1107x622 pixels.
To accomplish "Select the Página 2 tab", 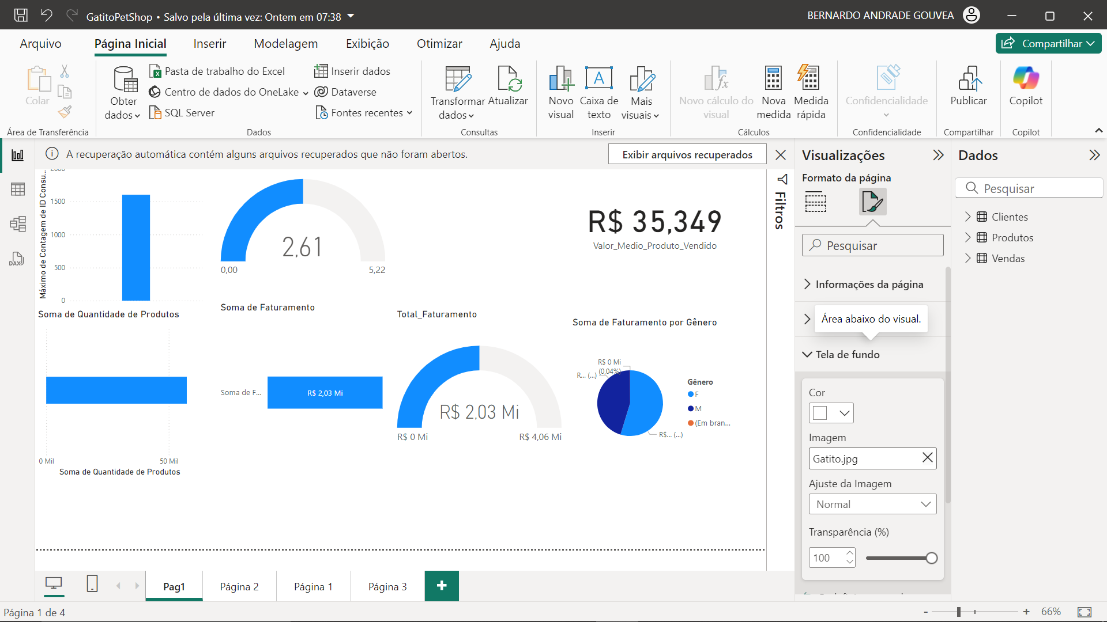I will click(x=239, y=586).
